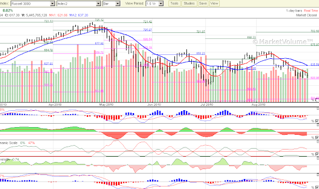Click the 690.33 price level label

(251, 37)
